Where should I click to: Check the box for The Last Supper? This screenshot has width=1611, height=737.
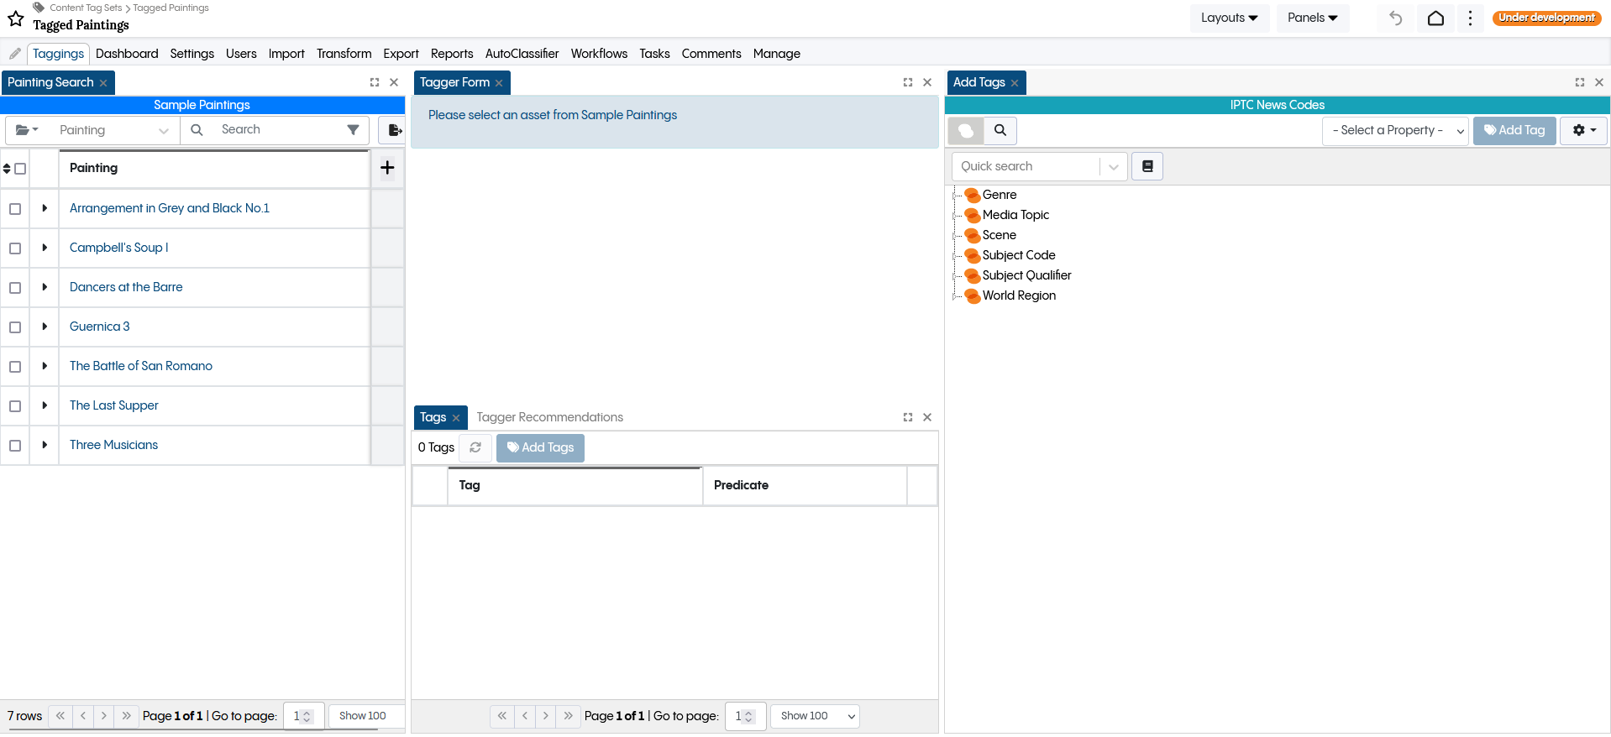pos(15,406)
